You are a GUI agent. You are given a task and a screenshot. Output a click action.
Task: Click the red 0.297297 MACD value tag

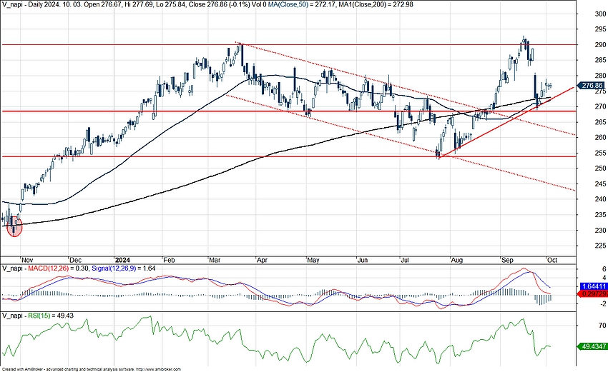click(593, 294)
